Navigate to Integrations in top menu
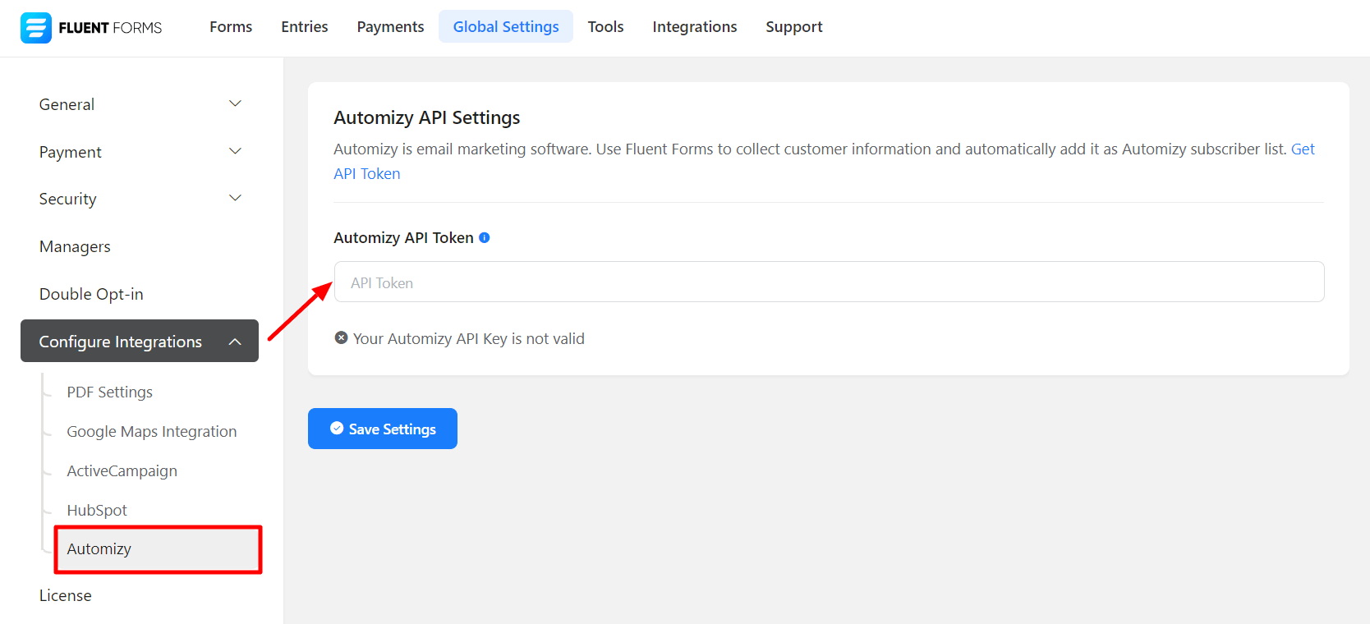Screen dimensions: 1370x624 point(695,27)
